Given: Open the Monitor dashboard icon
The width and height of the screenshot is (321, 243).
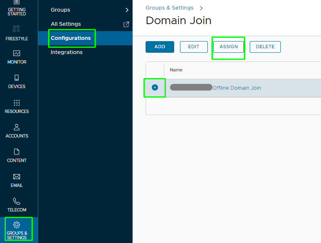Looking at the screenshot, I should (x=17, y=53).
